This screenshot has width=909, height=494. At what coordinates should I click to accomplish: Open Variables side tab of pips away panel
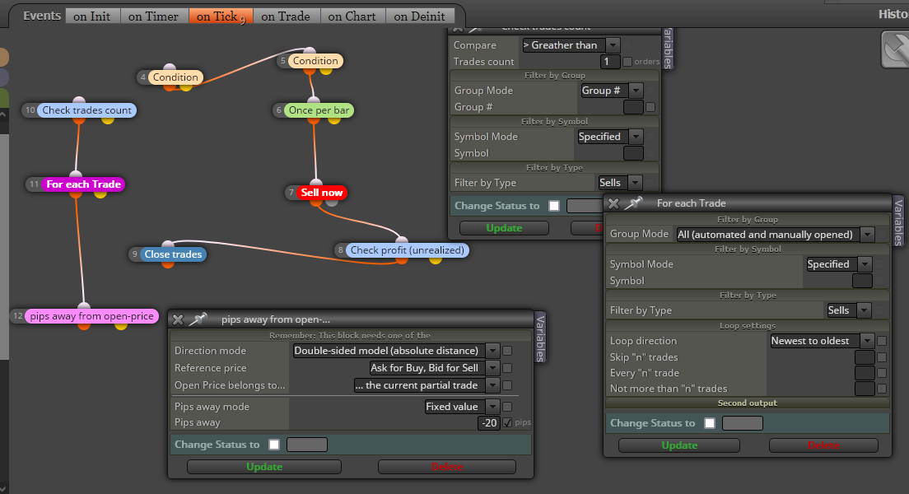tap(540, 338)
